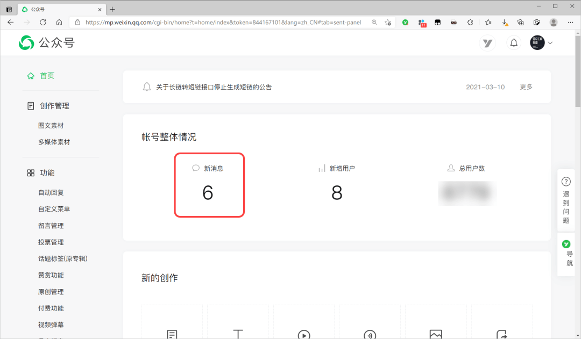Open the tab actions menu icon
The image size is (581, 339).
click(x=9, y=9)
